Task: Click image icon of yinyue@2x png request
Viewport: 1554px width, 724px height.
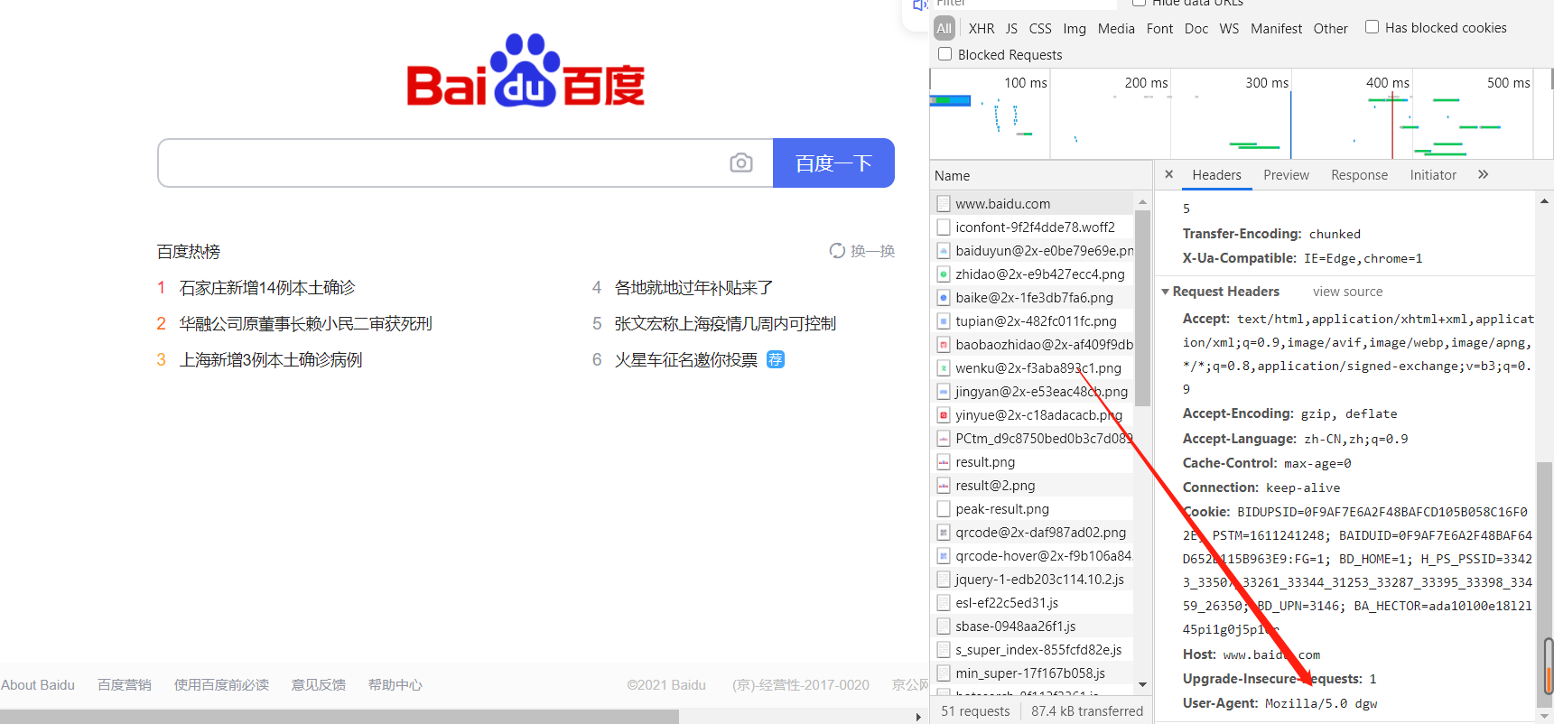Action: tap(944, 415)
